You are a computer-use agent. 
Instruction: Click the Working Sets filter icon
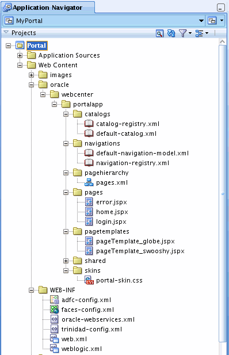[x=183, y=33]
